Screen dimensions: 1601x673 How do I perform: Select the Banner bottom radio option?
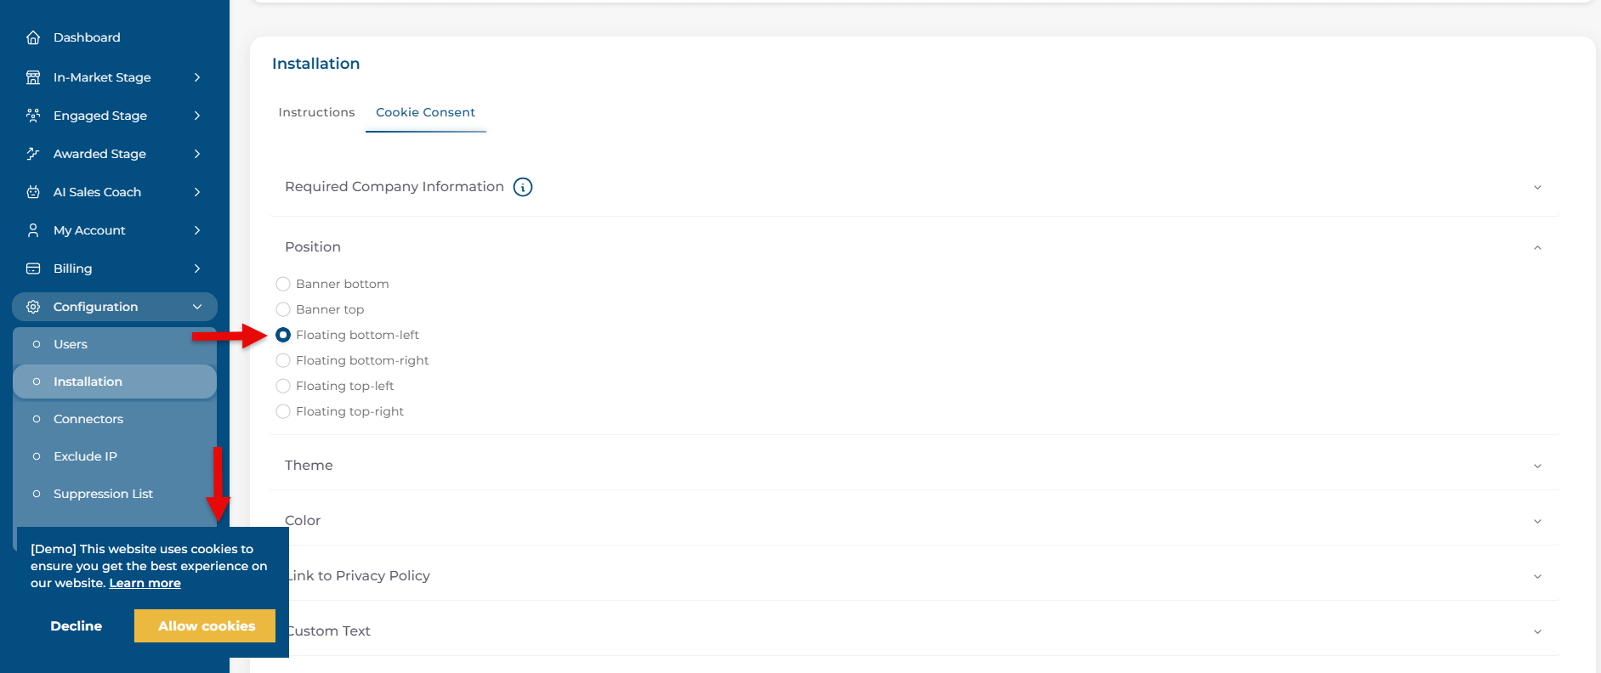tap(283, 284)
